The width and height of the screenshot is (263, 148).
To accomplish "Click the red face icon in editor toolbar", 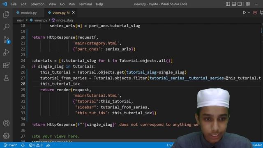I will coord(255,13).
